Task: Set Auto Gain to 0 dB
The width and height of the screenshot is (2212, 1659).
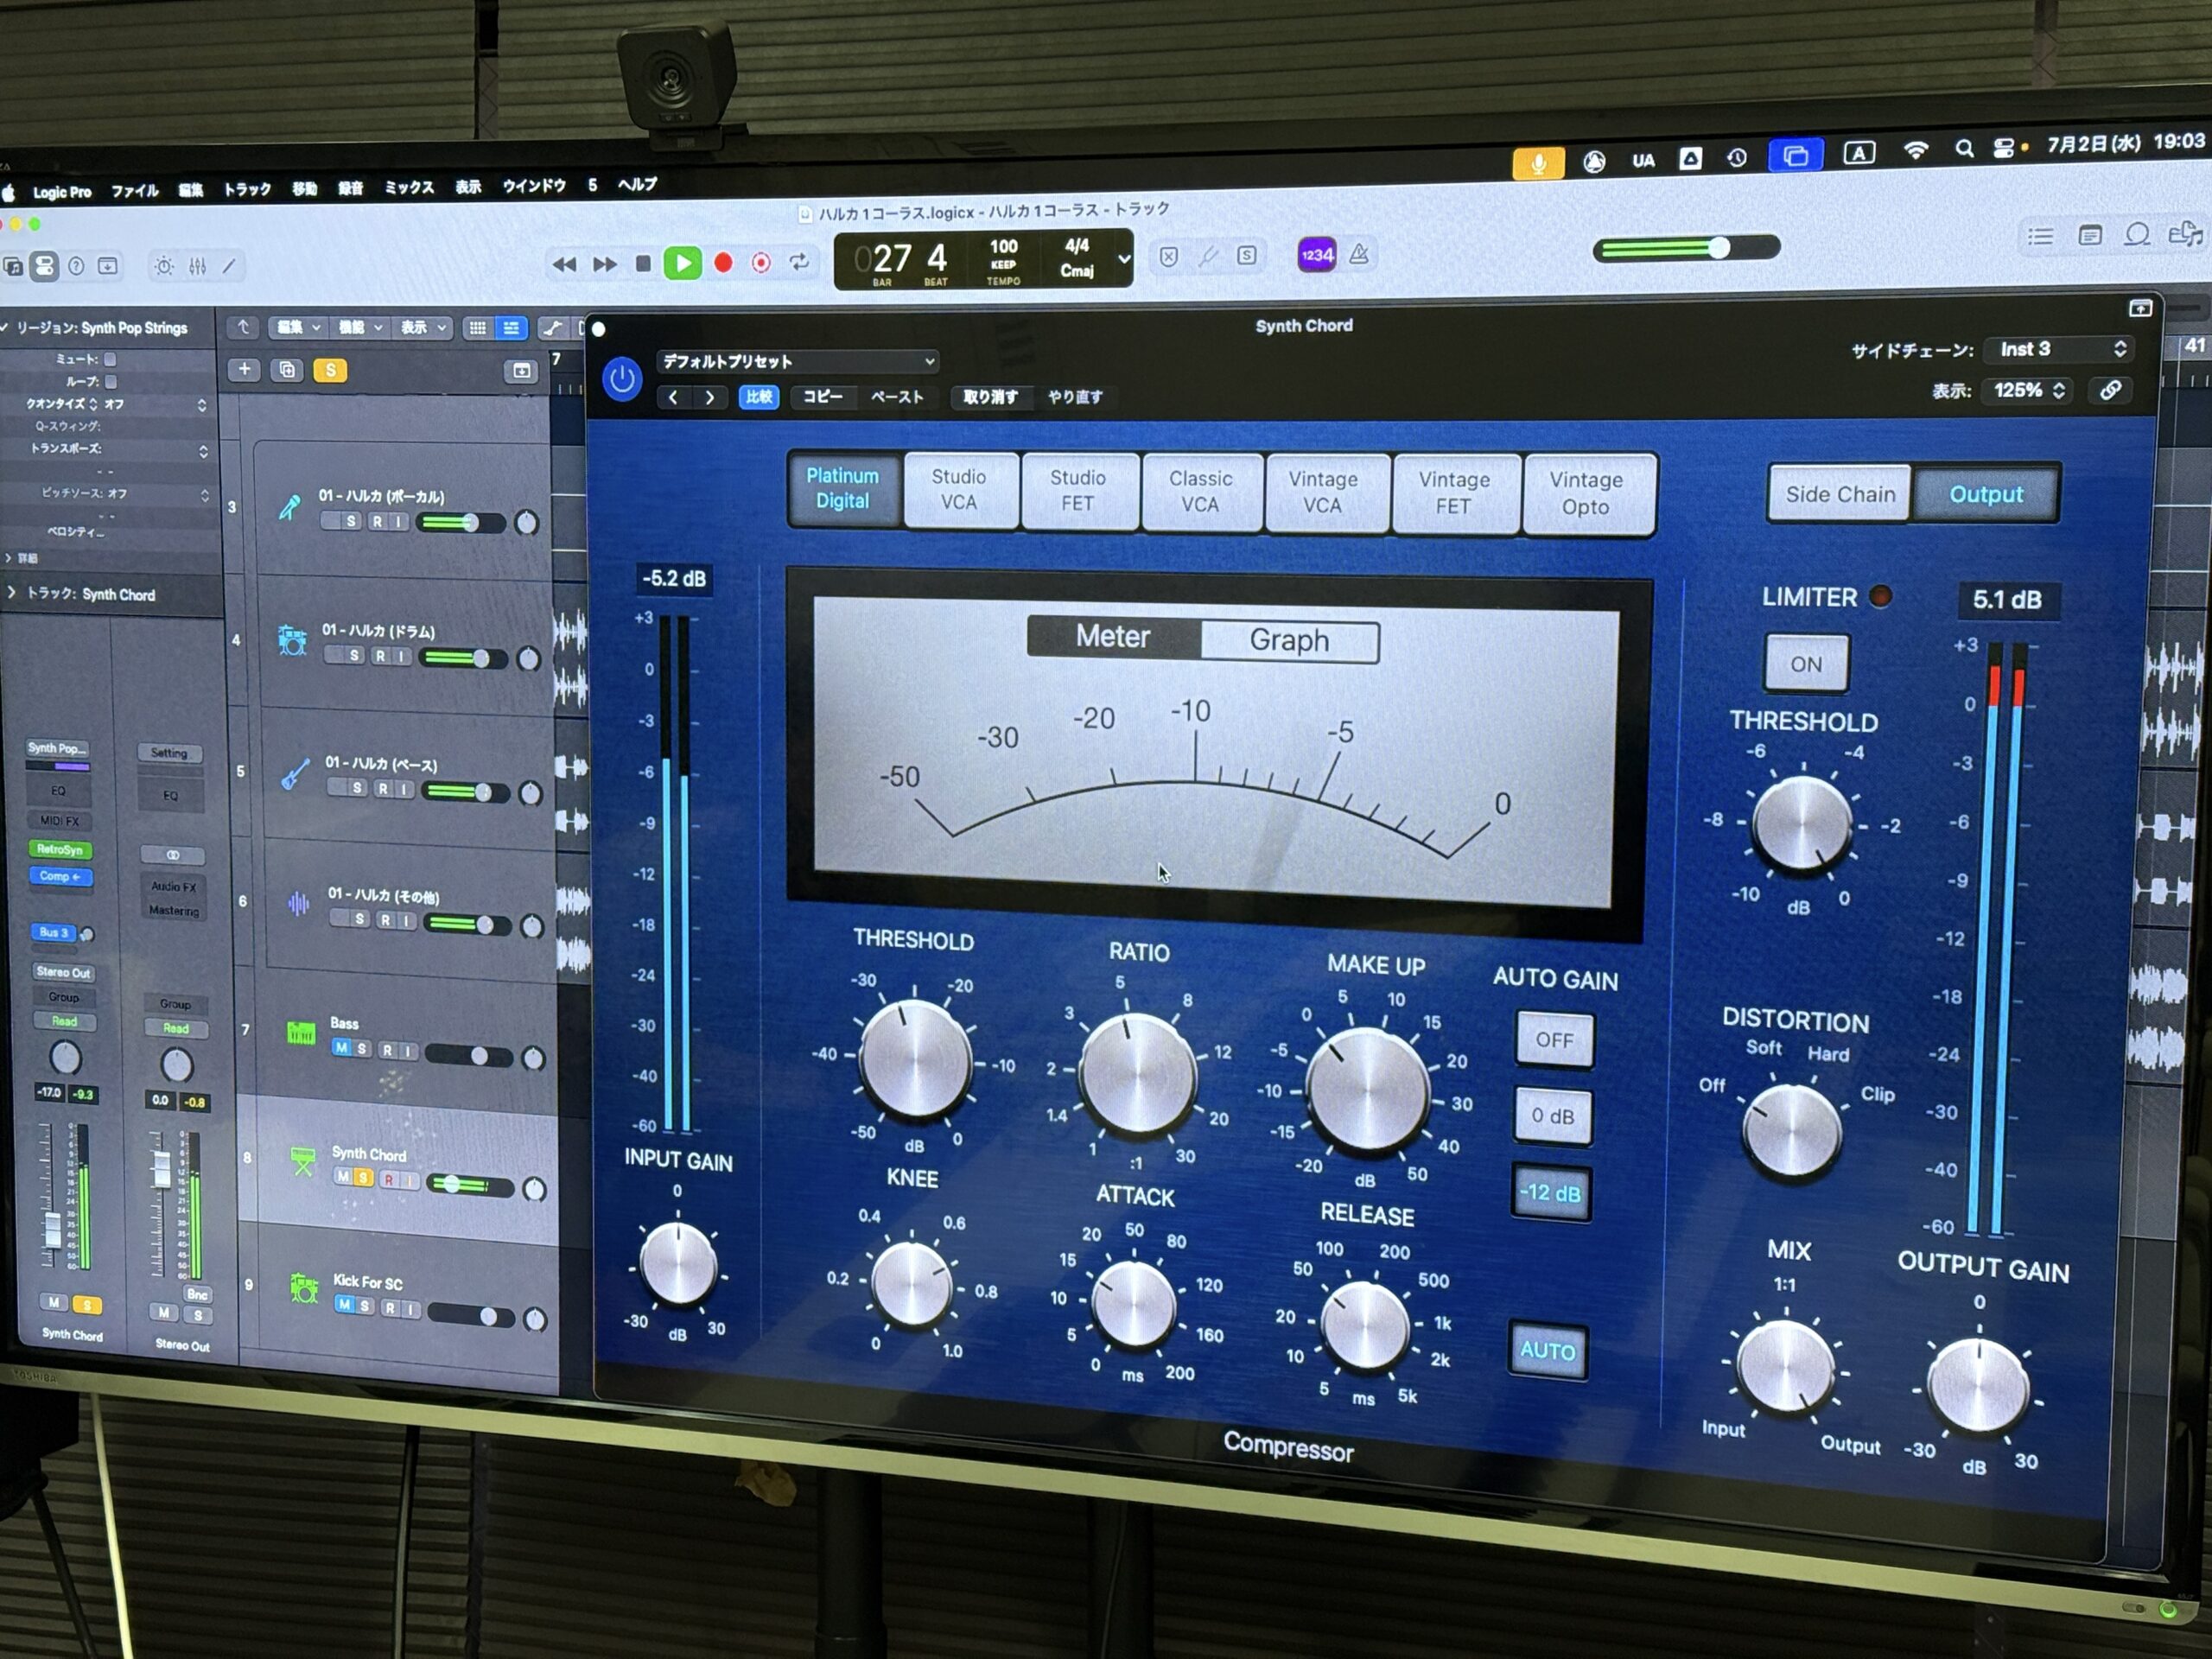Action: pyautogui.click(x=1553, y=1116)
